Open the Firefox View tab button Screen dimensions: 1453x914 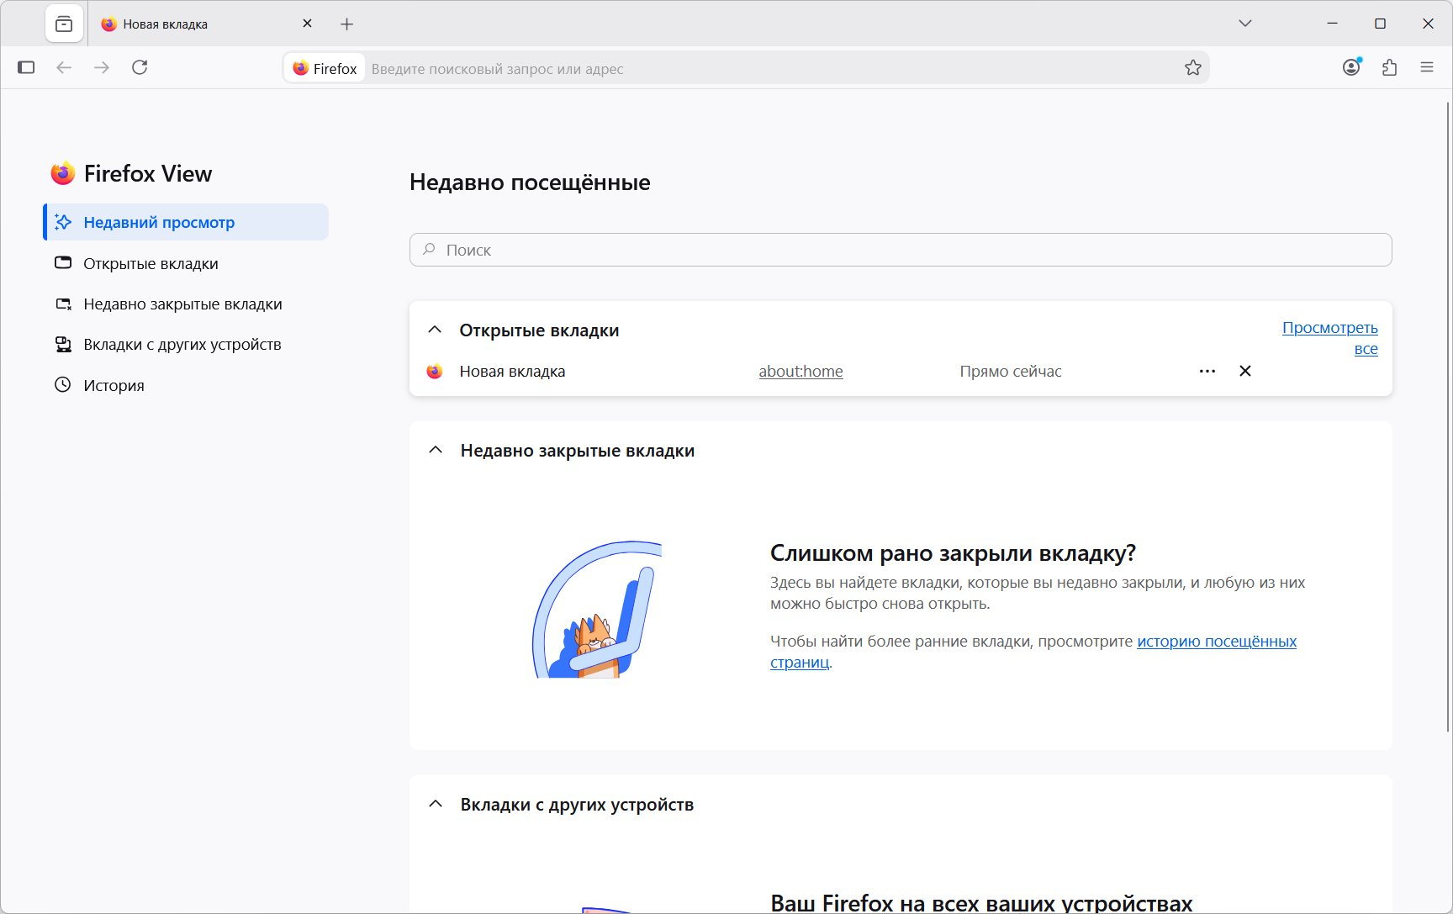tap(64, 24)
